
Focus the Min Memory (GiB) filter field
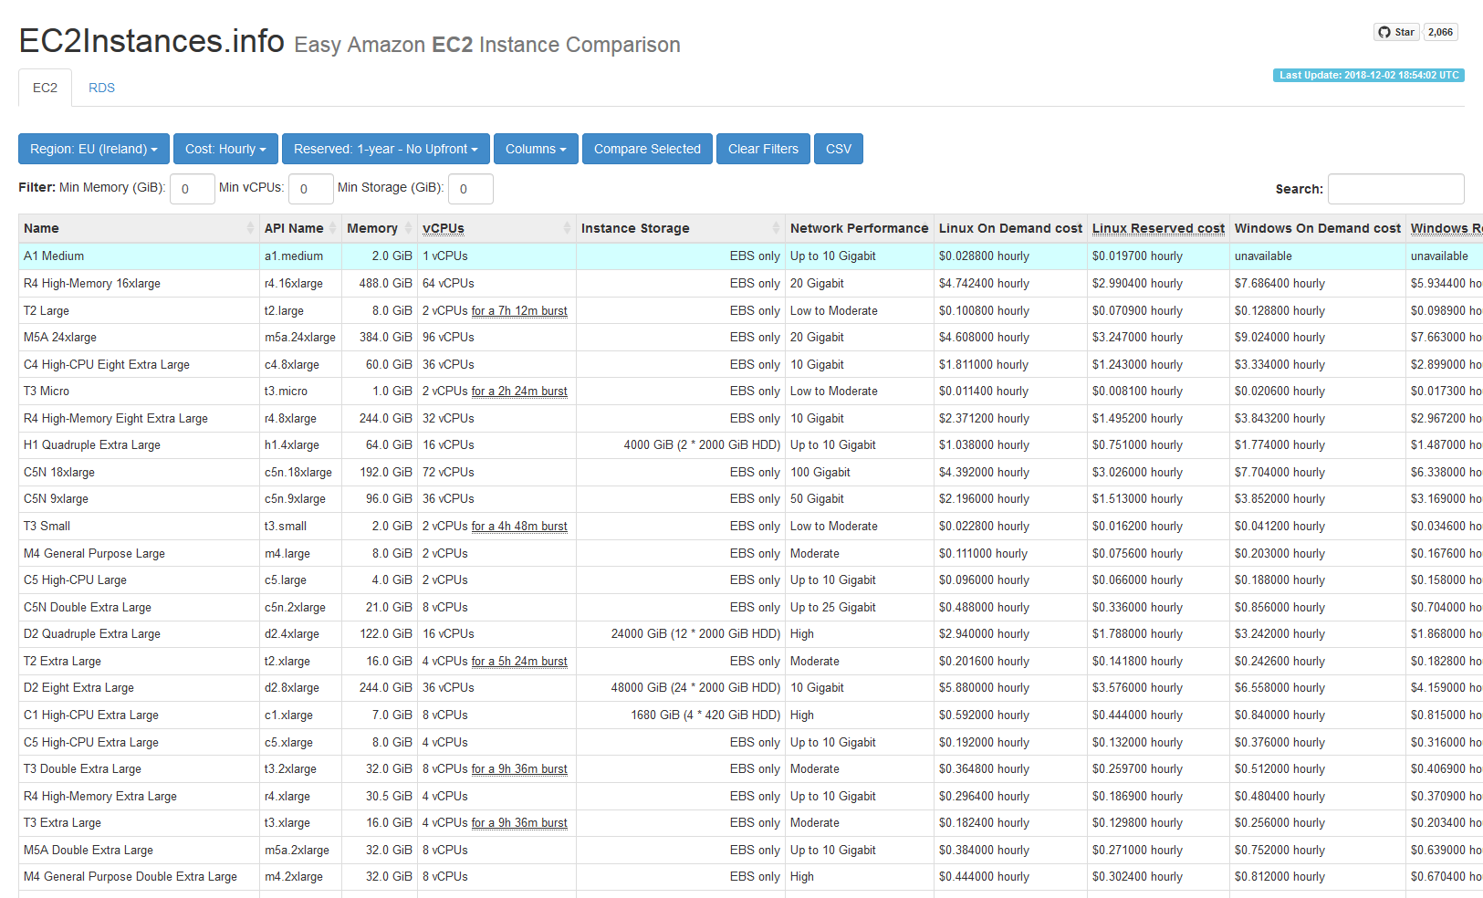click(193, 189)
